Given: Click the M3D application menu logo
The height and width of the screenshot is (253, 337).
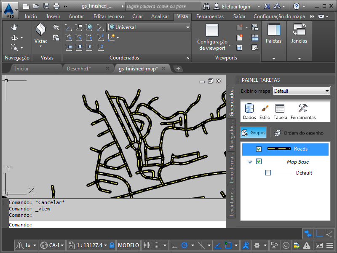Looking at the screenshot, I should 10,9.
